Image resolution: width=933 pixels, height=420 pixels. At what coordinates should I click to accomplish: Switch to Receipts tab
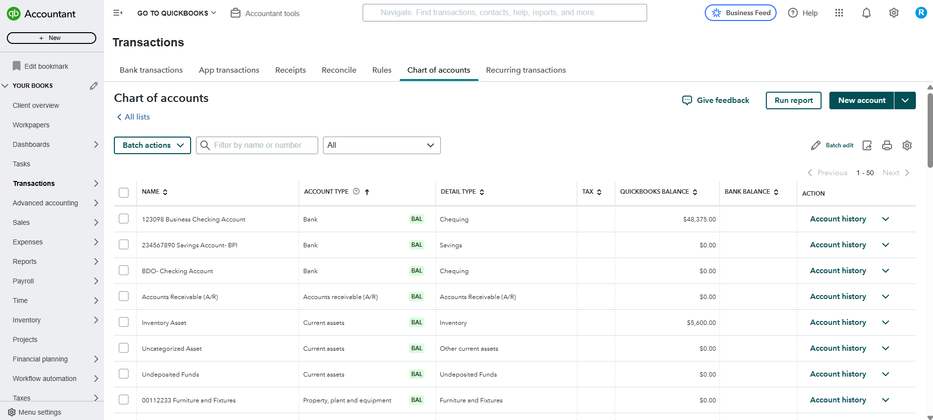pos(290,70)
